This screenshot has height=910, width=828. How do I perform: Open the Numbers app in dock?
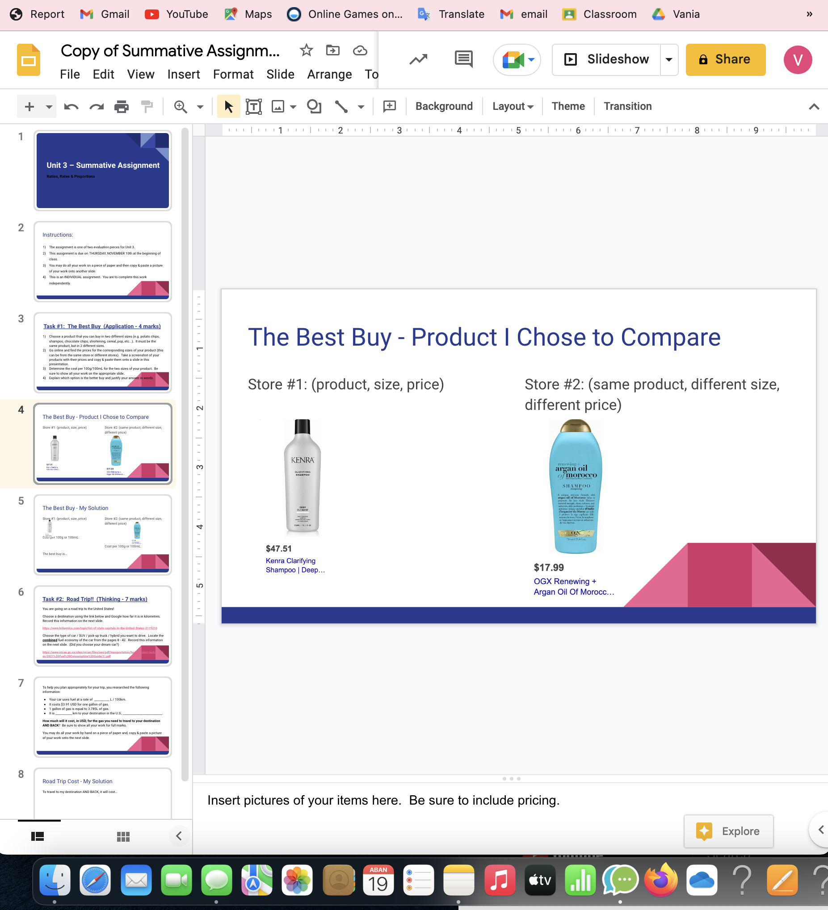[x=580, y=880]
